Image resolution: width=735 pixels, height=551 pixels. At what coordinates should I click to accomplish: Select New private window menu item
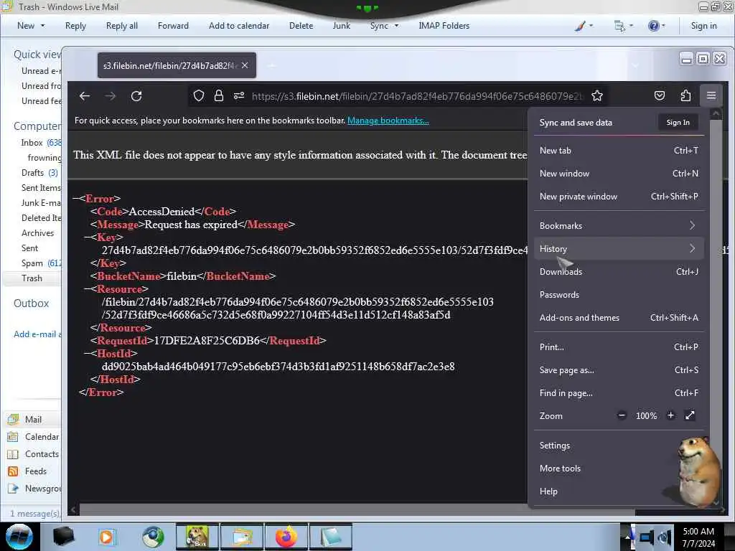(x=619, y=197)
